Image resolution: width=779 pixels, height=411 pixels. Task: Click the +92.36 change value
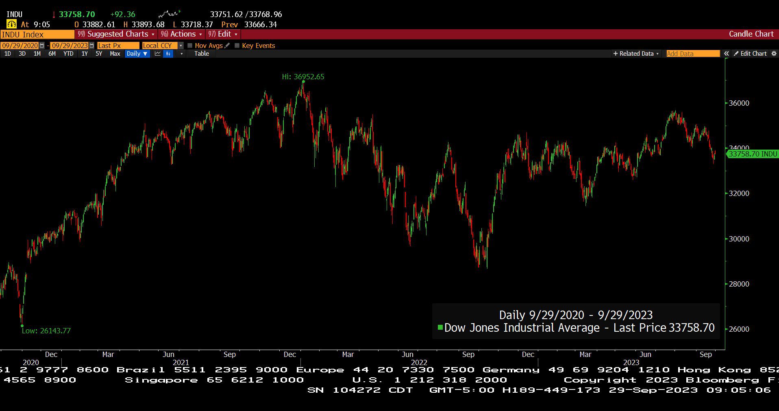[x=123, y=15]
